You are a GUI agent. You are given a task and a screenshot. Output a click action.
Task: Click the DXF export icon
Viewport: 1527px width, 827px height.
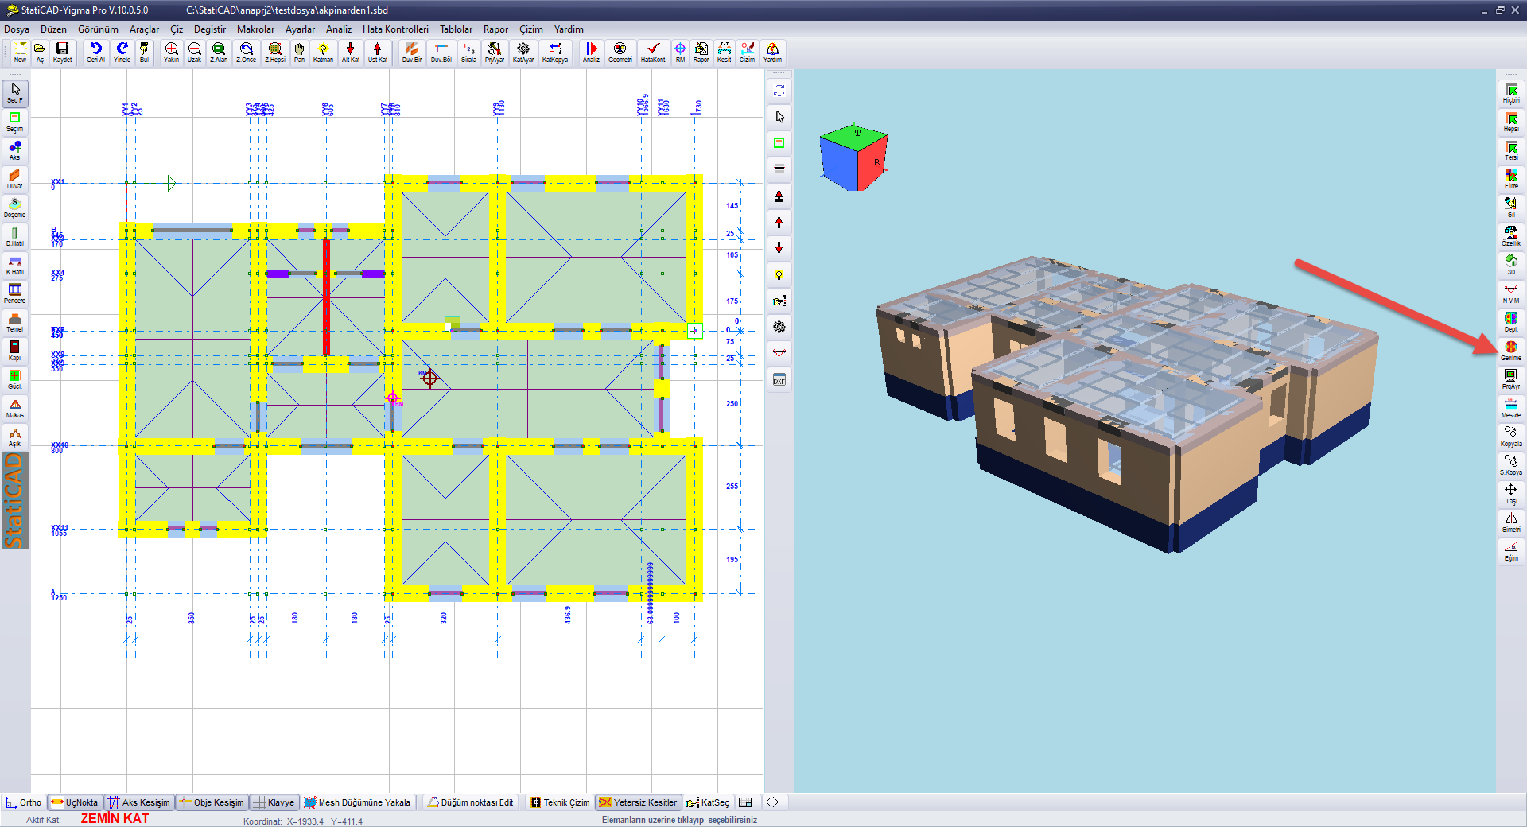pyautogui.click(x=779, y=380)
